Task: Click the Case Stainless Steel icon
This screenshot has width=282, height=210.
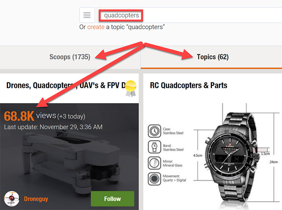Action: pos(154,130)
